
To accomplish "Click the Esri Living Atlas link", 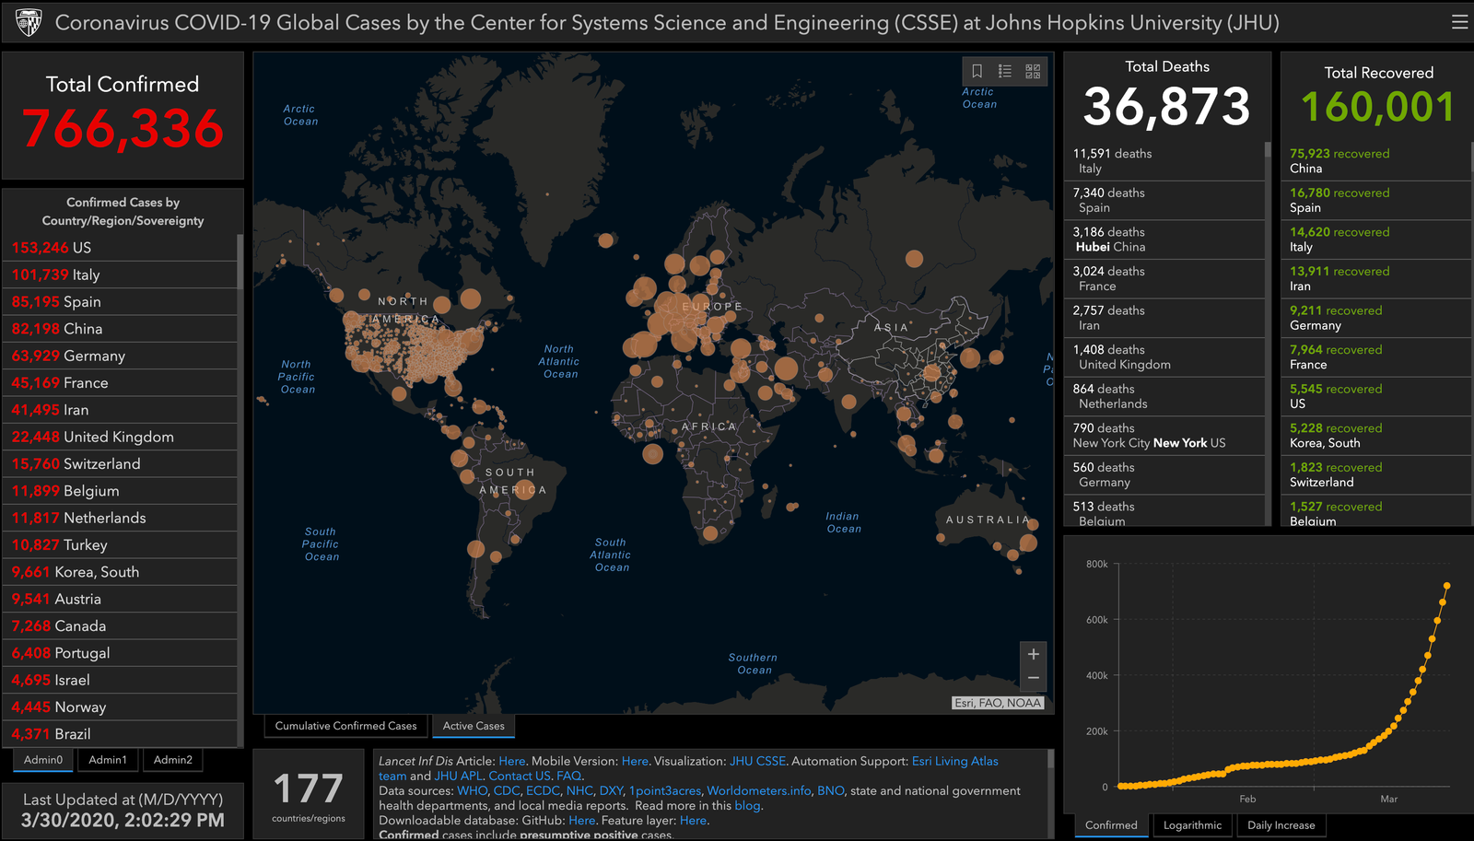I will click(954, 761).
